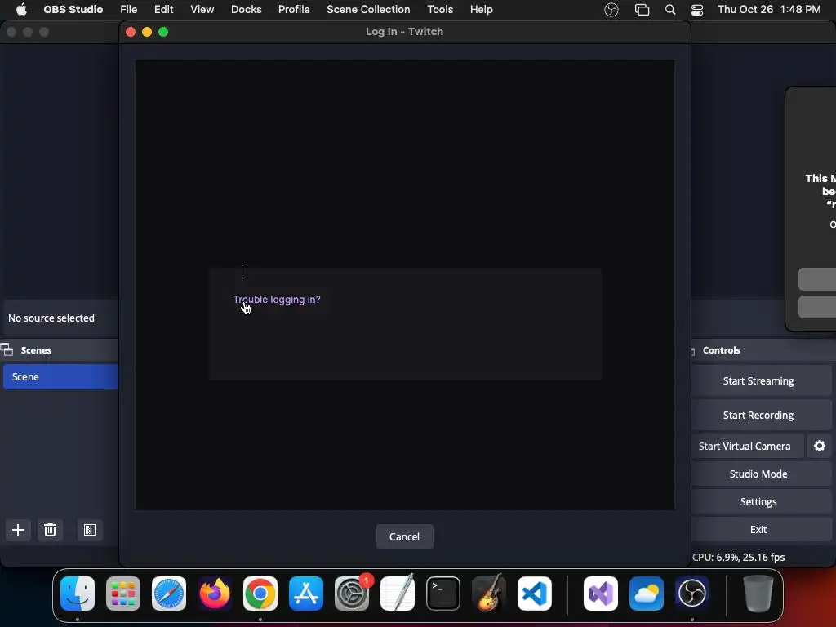Open Control Center
Image resolution: width=836 pixels, height=627 pixels.
pos(697,10)
